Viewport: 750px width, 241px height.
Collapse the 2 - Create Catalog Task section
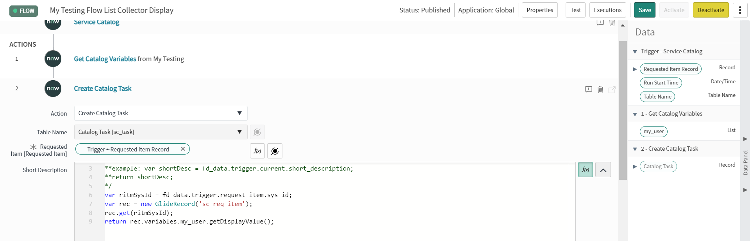635,149
